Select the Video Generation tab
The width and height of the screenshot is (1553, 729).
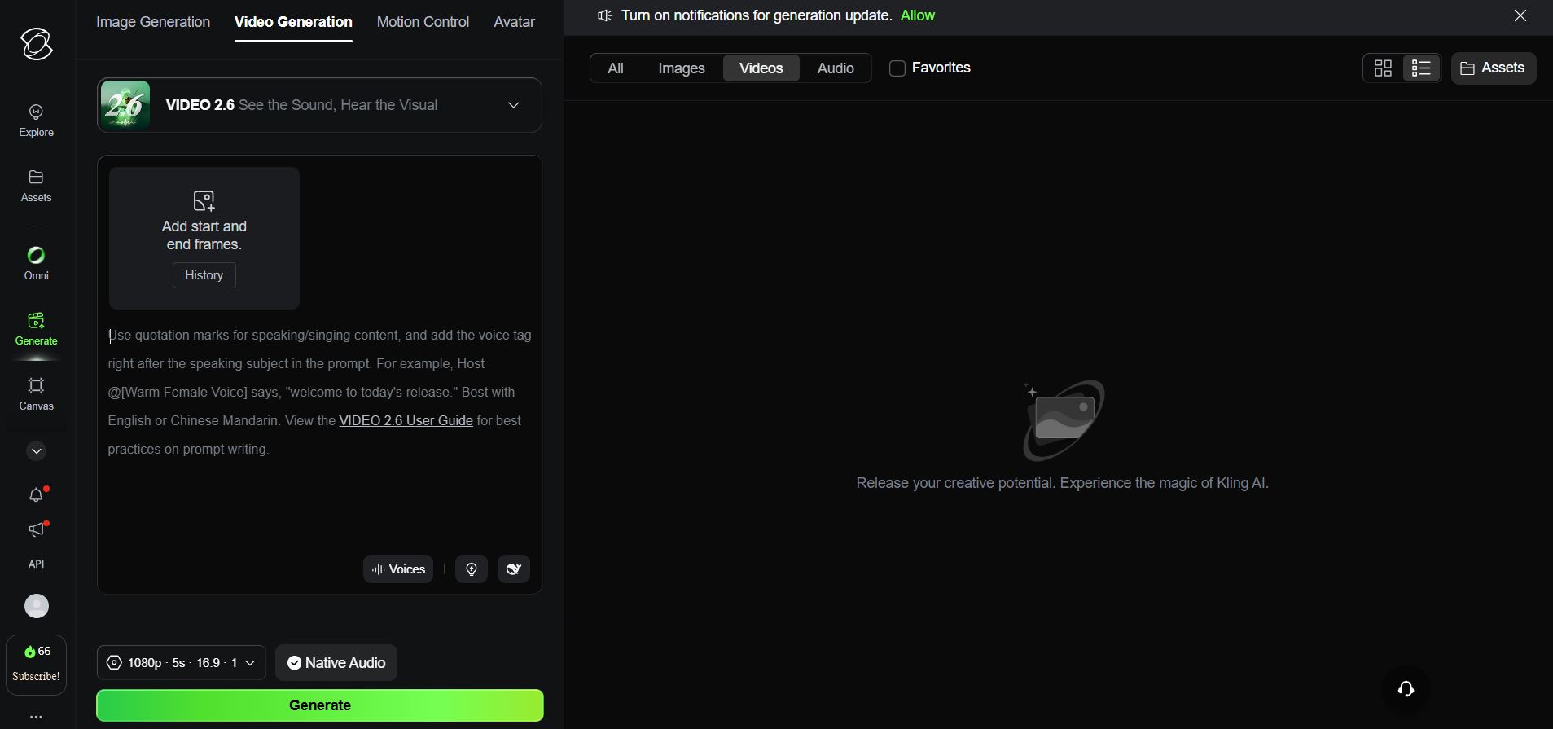click(x=293, y=22)
